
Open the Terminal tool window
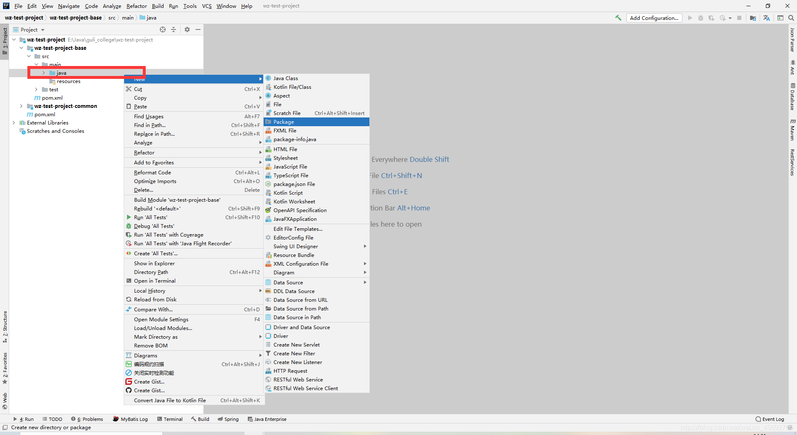pyautogui.click(x=170, y=419)
